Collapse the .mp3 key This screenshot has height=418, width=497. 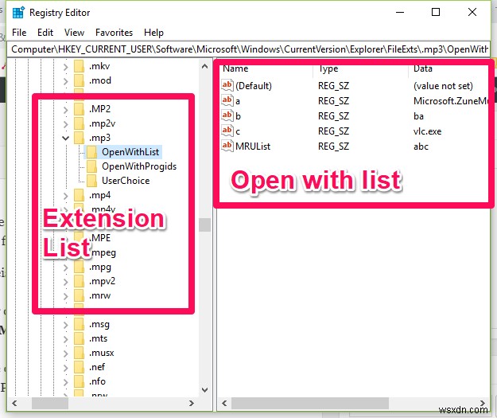click(x=66, y=138)
